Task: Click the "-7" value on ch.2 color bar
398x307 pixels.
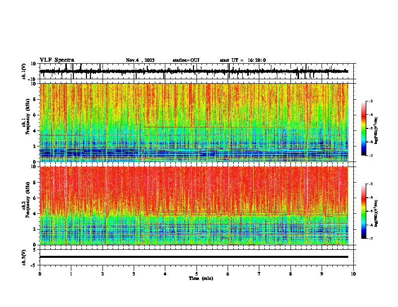Action: [x=370, y=239]
